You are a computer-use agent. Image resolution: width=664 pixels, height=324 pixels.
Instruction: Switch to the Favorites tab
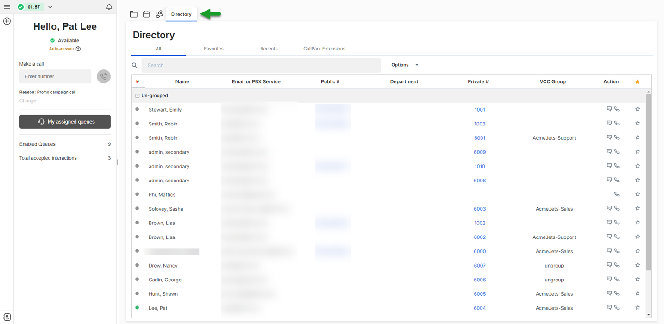click(213, 49)
